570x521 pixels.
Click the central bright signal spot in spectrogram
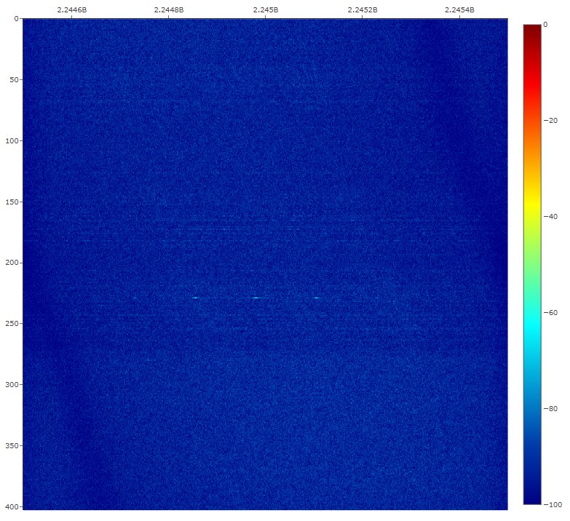coord(257,298)
